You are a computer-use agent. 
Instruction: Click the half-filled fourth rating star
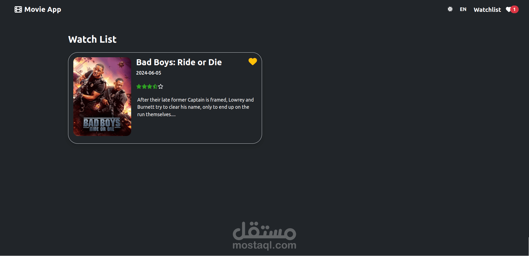pyautogui.click(x=155, y=87)
